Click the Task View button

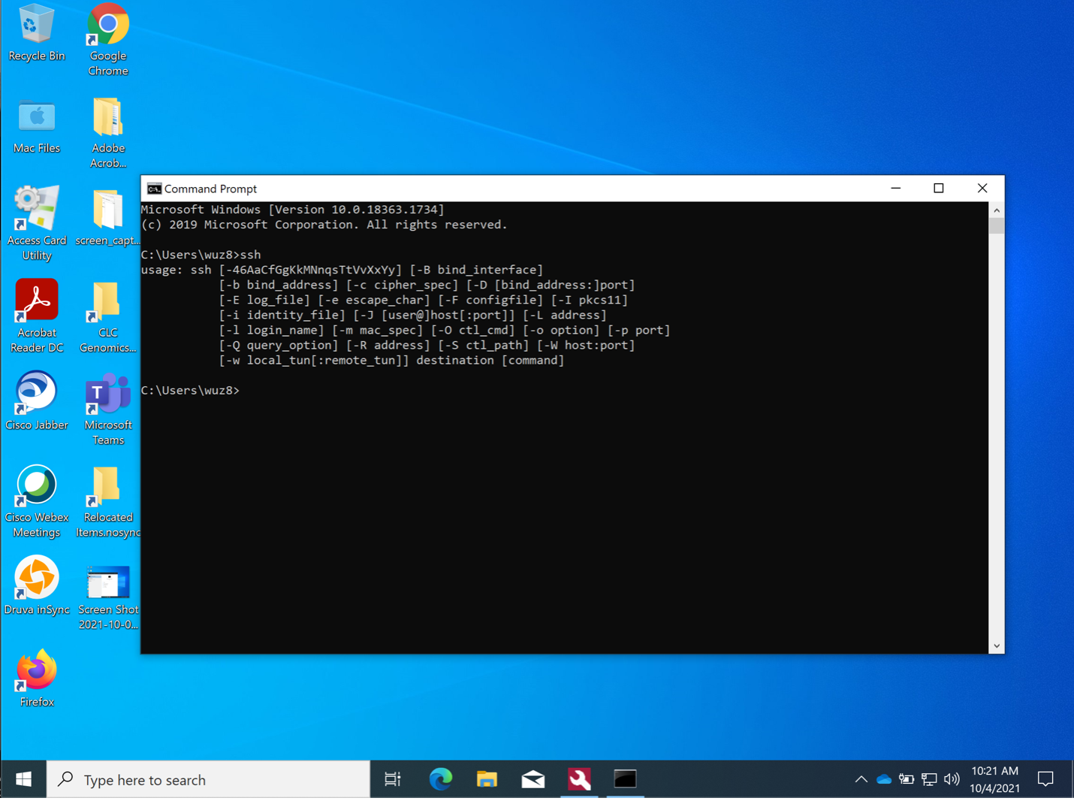[x=393, y=780]
